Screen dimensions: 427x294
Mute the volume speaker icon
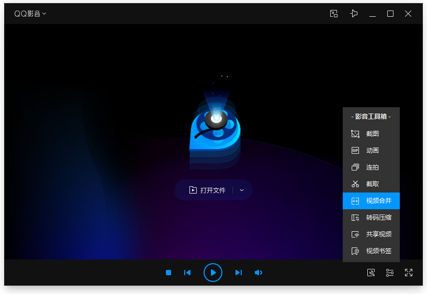click(x=258, y=273)
